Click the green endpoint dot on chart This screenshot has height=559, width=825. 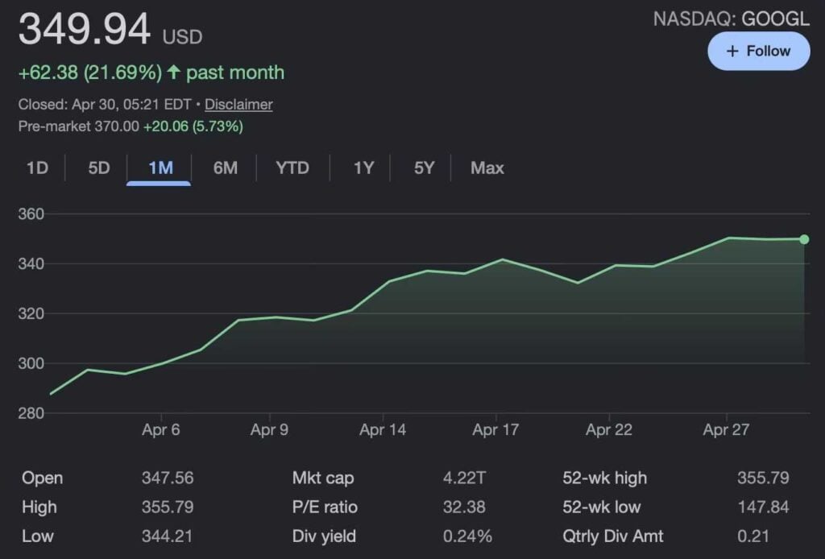point(804,239)
